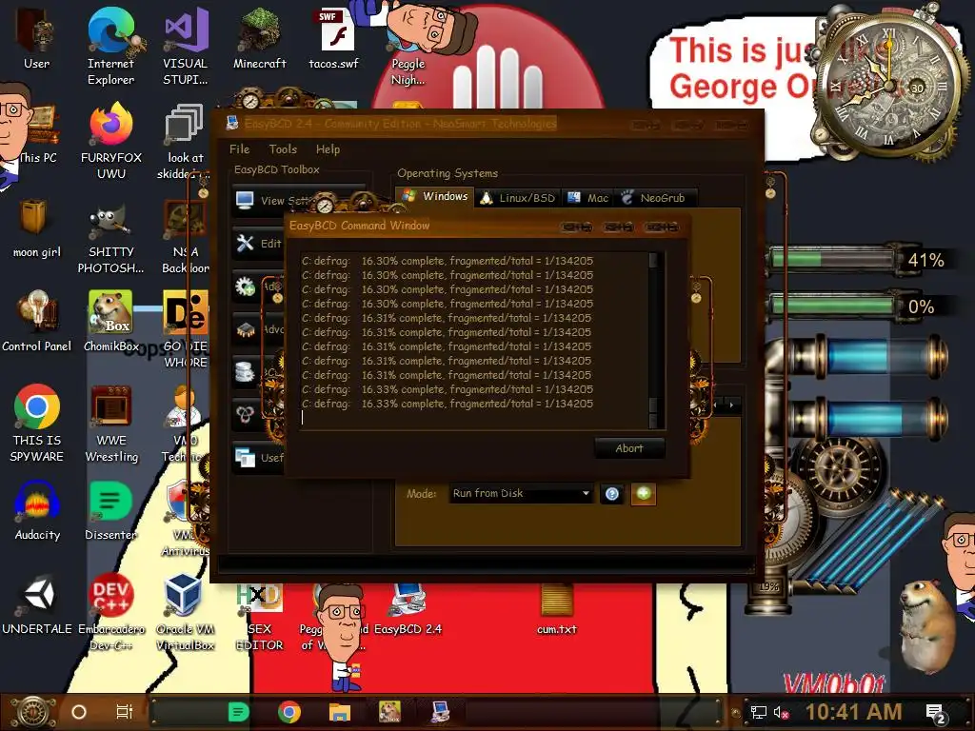Launch the ChomikBox desktop icon
The width and height of the screenshot is (975, 731).
point(110,322)
